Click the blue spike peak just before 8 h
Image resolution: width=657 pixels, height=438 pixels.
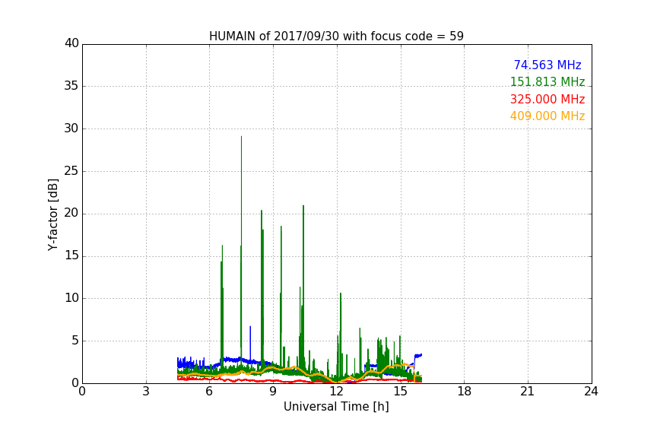click(x=250, y=326)
